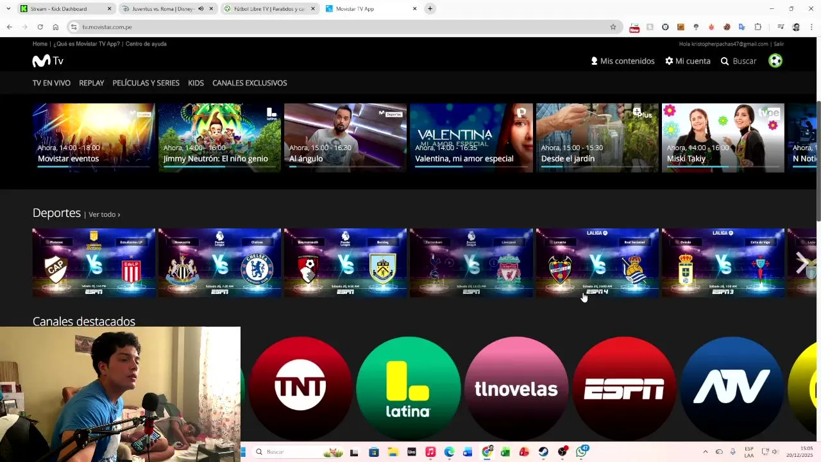Open Al ángulo program thumbnail
The width and height of the screenshot is (821, 462).
click(345, 137)
